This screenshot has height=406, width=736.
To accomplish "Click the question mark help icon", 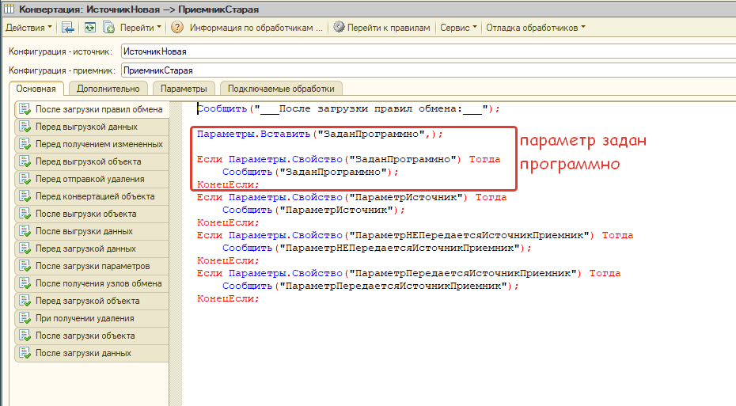I will point(177,27).
